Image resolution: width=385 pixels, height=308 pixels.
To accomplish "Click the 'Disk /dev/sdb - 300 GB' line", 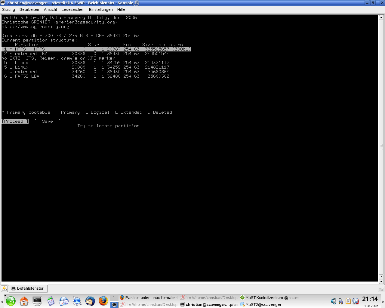I will [x=71, y=36].
